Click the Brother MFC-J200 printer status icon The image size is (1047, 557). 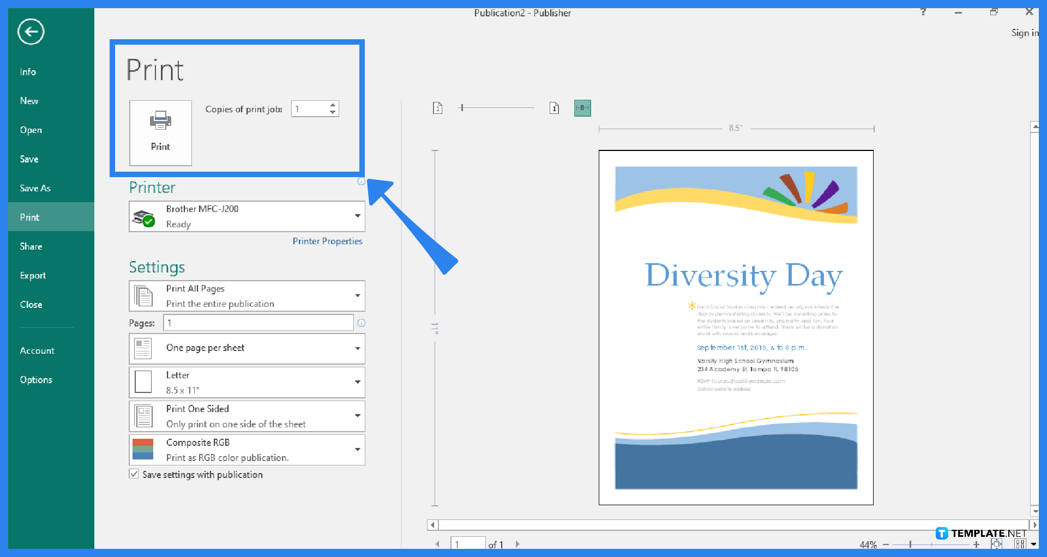pyautogui.click(x=145, y=216)
